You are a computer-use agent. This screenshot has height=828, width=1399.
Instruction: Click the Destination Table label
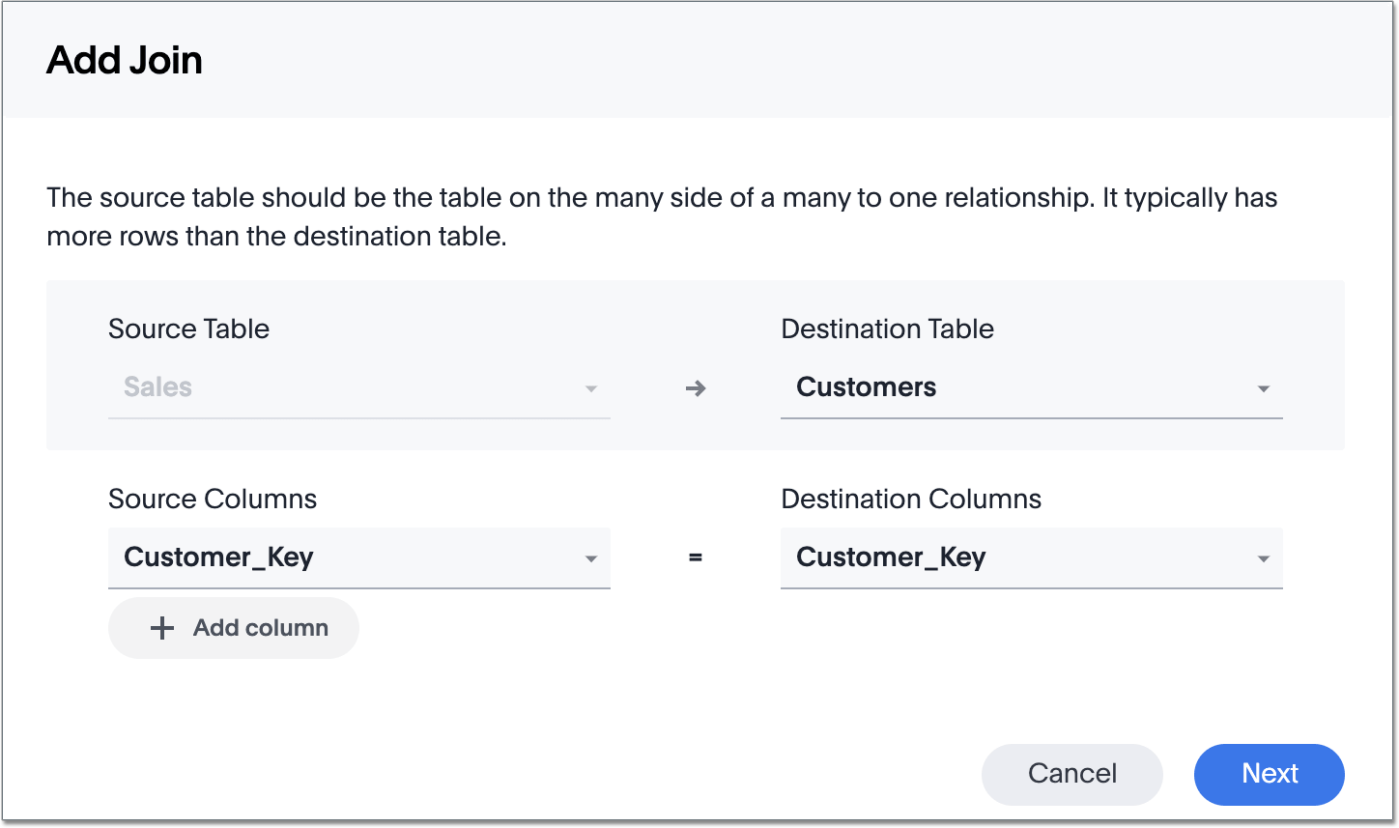tap(887, 329)
